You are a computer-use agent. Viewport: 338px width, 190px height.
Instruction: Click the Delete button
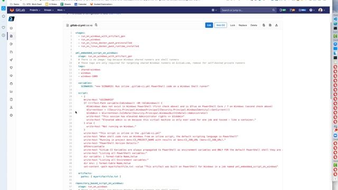[x=253, y=25]
